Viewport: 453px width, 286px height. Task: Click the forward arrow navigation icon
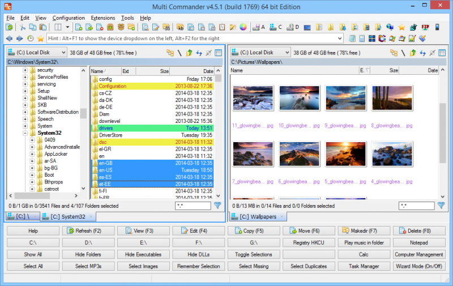pos(20,39)
